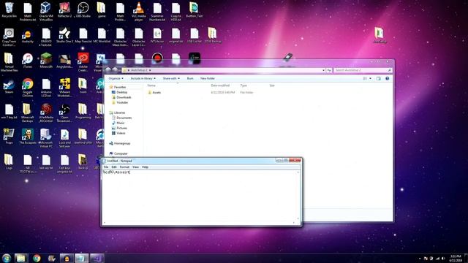The height and width of the screenshot is (263, 468).
Task: Open File Explorer from the taskbar
Action: coord(20,258)
